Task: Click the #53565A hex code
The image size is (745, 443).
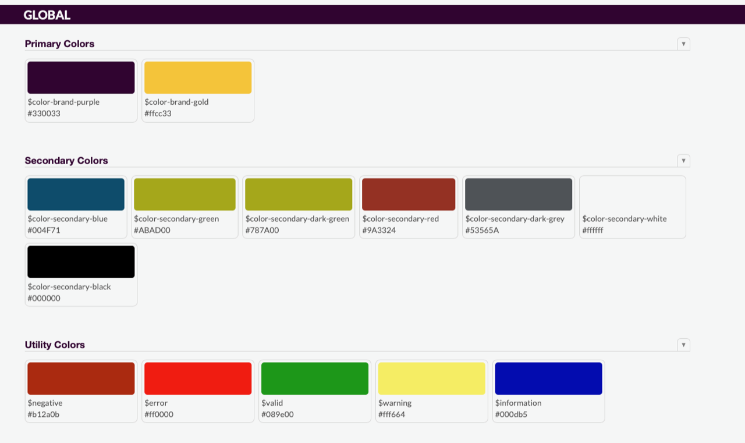Action: tap(482, 231)
